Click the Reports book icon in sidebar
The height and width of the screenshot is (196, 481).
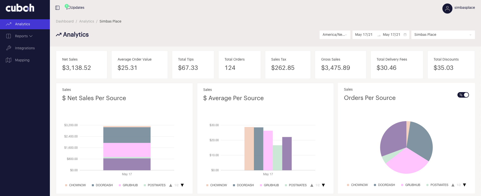click(x=9, y=36)
